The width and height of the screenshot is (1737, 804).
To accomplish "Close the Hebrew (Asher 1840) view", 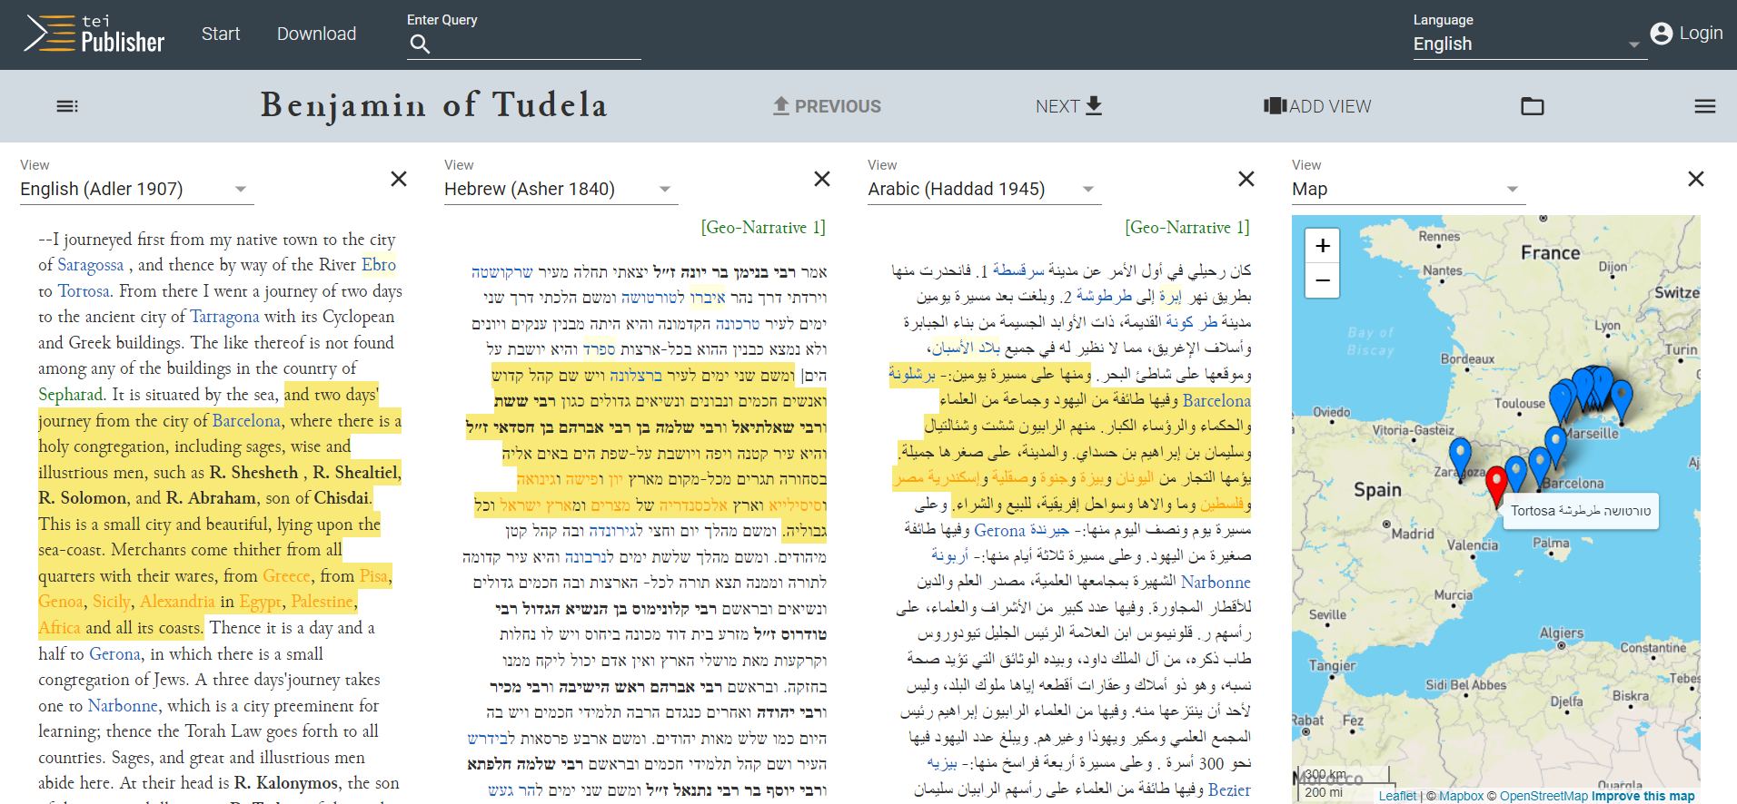I will 822,179.
